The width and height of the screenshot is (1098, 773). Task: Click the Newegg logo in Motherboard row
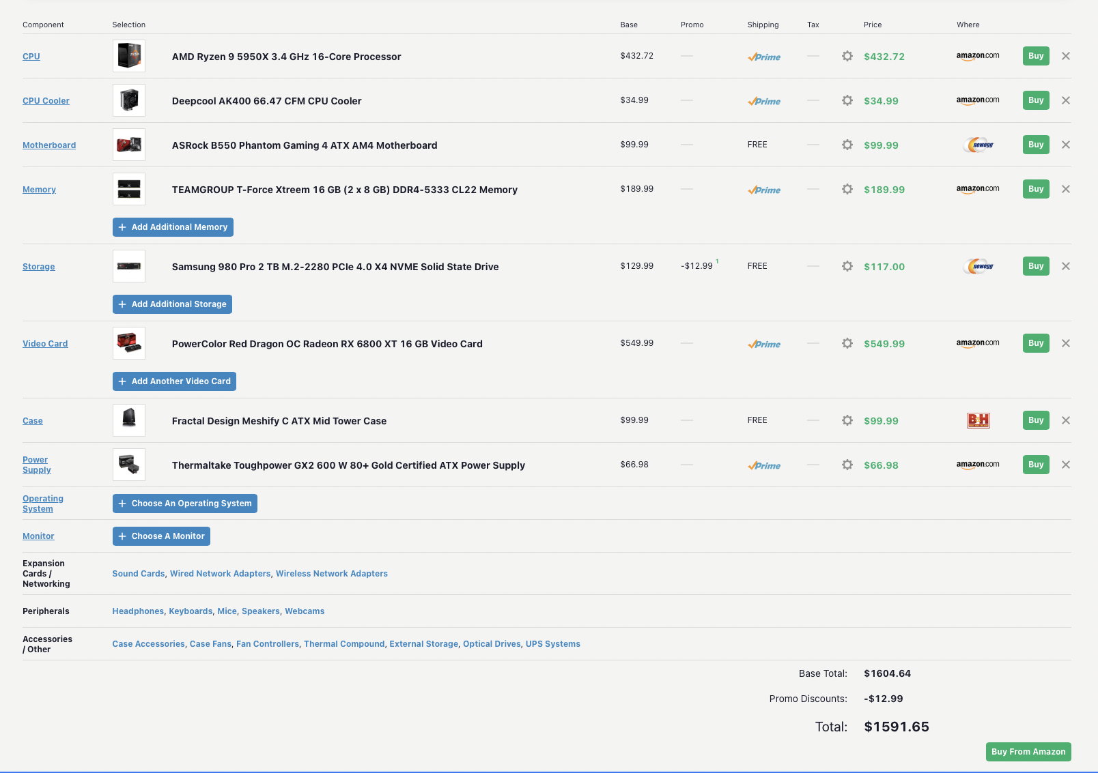tap(979, 145)
